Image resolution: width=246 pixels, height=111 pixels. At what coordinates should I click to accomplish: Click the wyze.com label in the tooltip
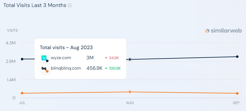(61, 58)
